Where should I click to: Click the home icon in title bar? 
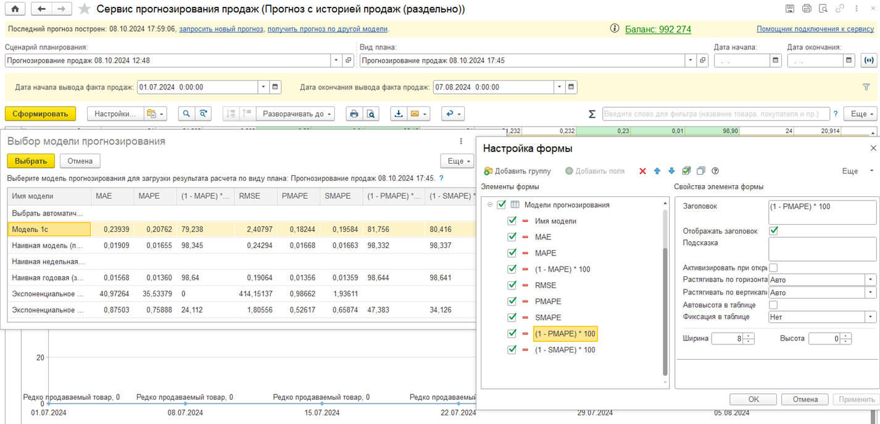[x=15, y=9]
